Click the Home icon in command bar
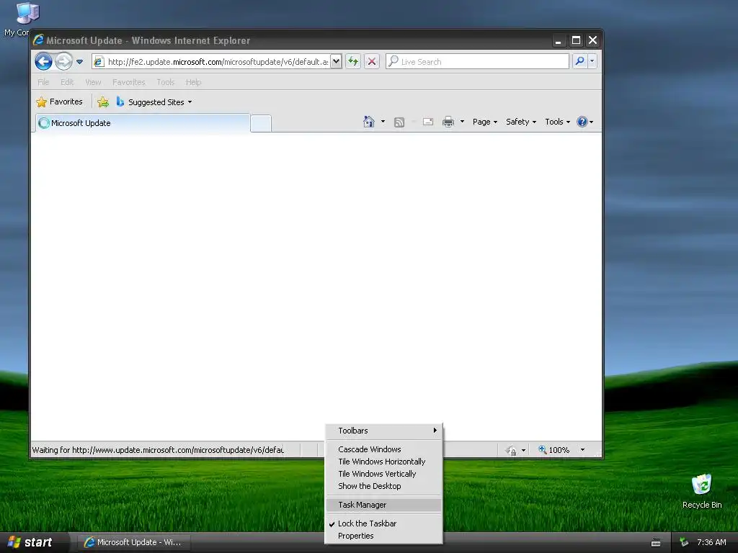738x553 pixels. [x=368, y=122]
